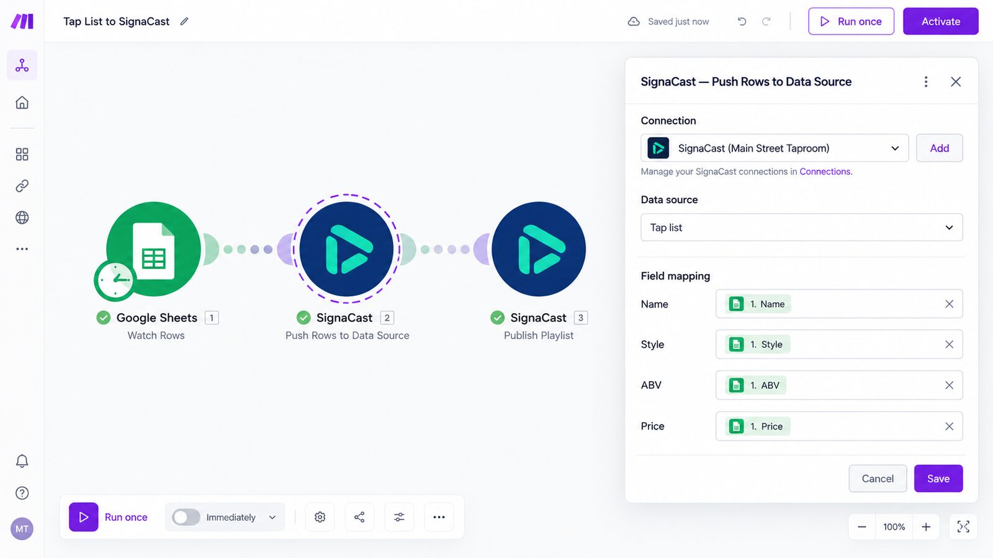Remove the Style field mapping
Viewport: 993px width, 558px height.
pos(949,345)
